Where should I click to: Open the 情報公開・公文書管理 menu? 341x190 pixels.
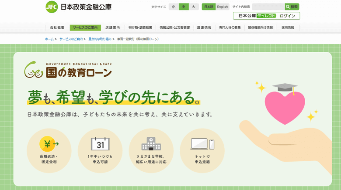pyautogui.click(x=174, y=27)
